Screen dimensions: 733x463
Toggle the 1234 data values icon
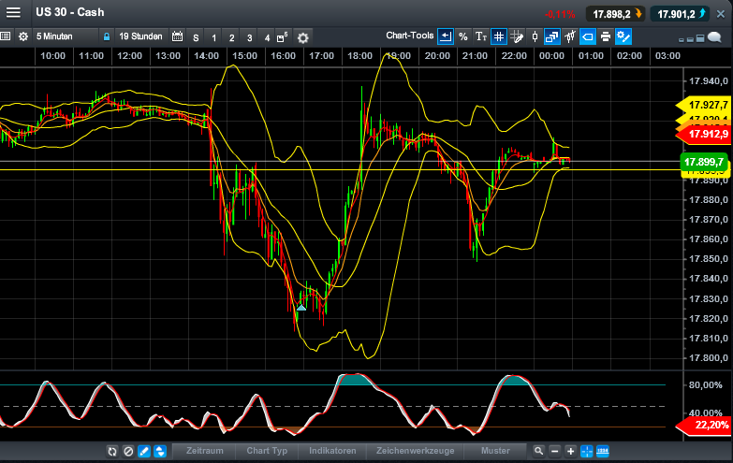(x=603, y=452)
